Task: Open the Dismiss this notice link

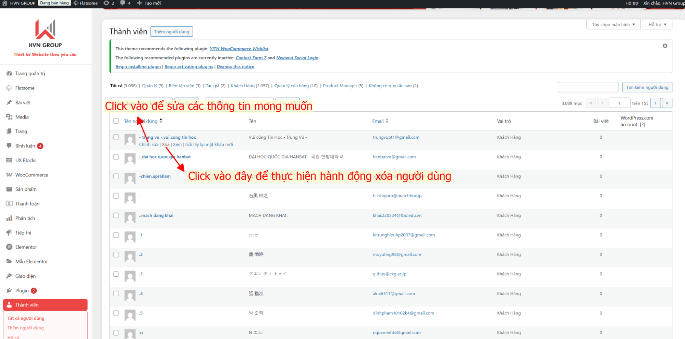Action: pyautogui.click(x=235, y=66)
